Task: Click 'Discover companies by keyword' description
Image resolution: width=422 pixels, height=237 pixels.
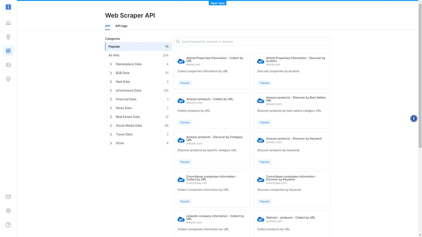Action: pos(279,190)
